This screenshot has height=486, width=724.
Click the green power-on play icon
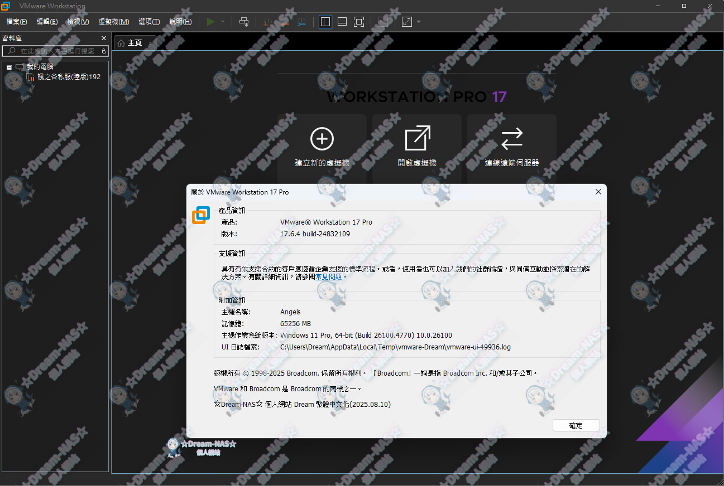click(x=210, y=22)
